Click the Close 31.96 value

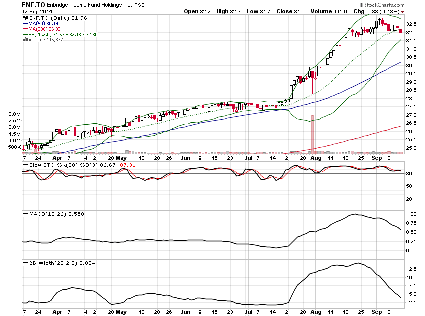(292, 11)
